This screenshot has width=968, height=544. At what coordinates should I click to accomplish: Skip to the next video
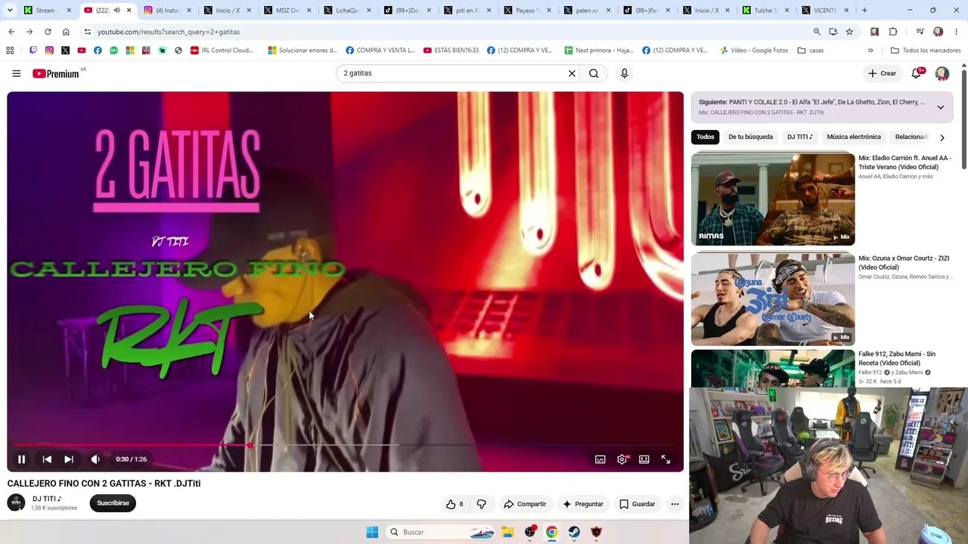pos(69,459)
